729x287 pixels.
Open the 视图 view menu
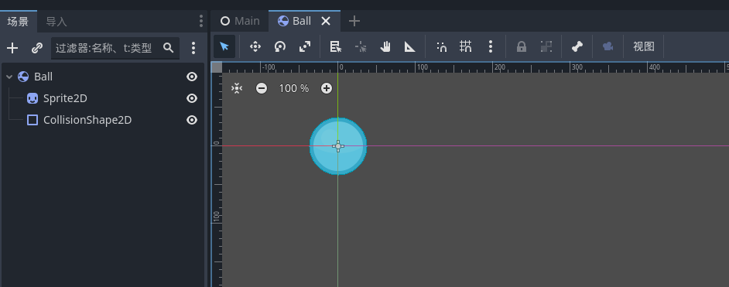[x=643, y=46]
